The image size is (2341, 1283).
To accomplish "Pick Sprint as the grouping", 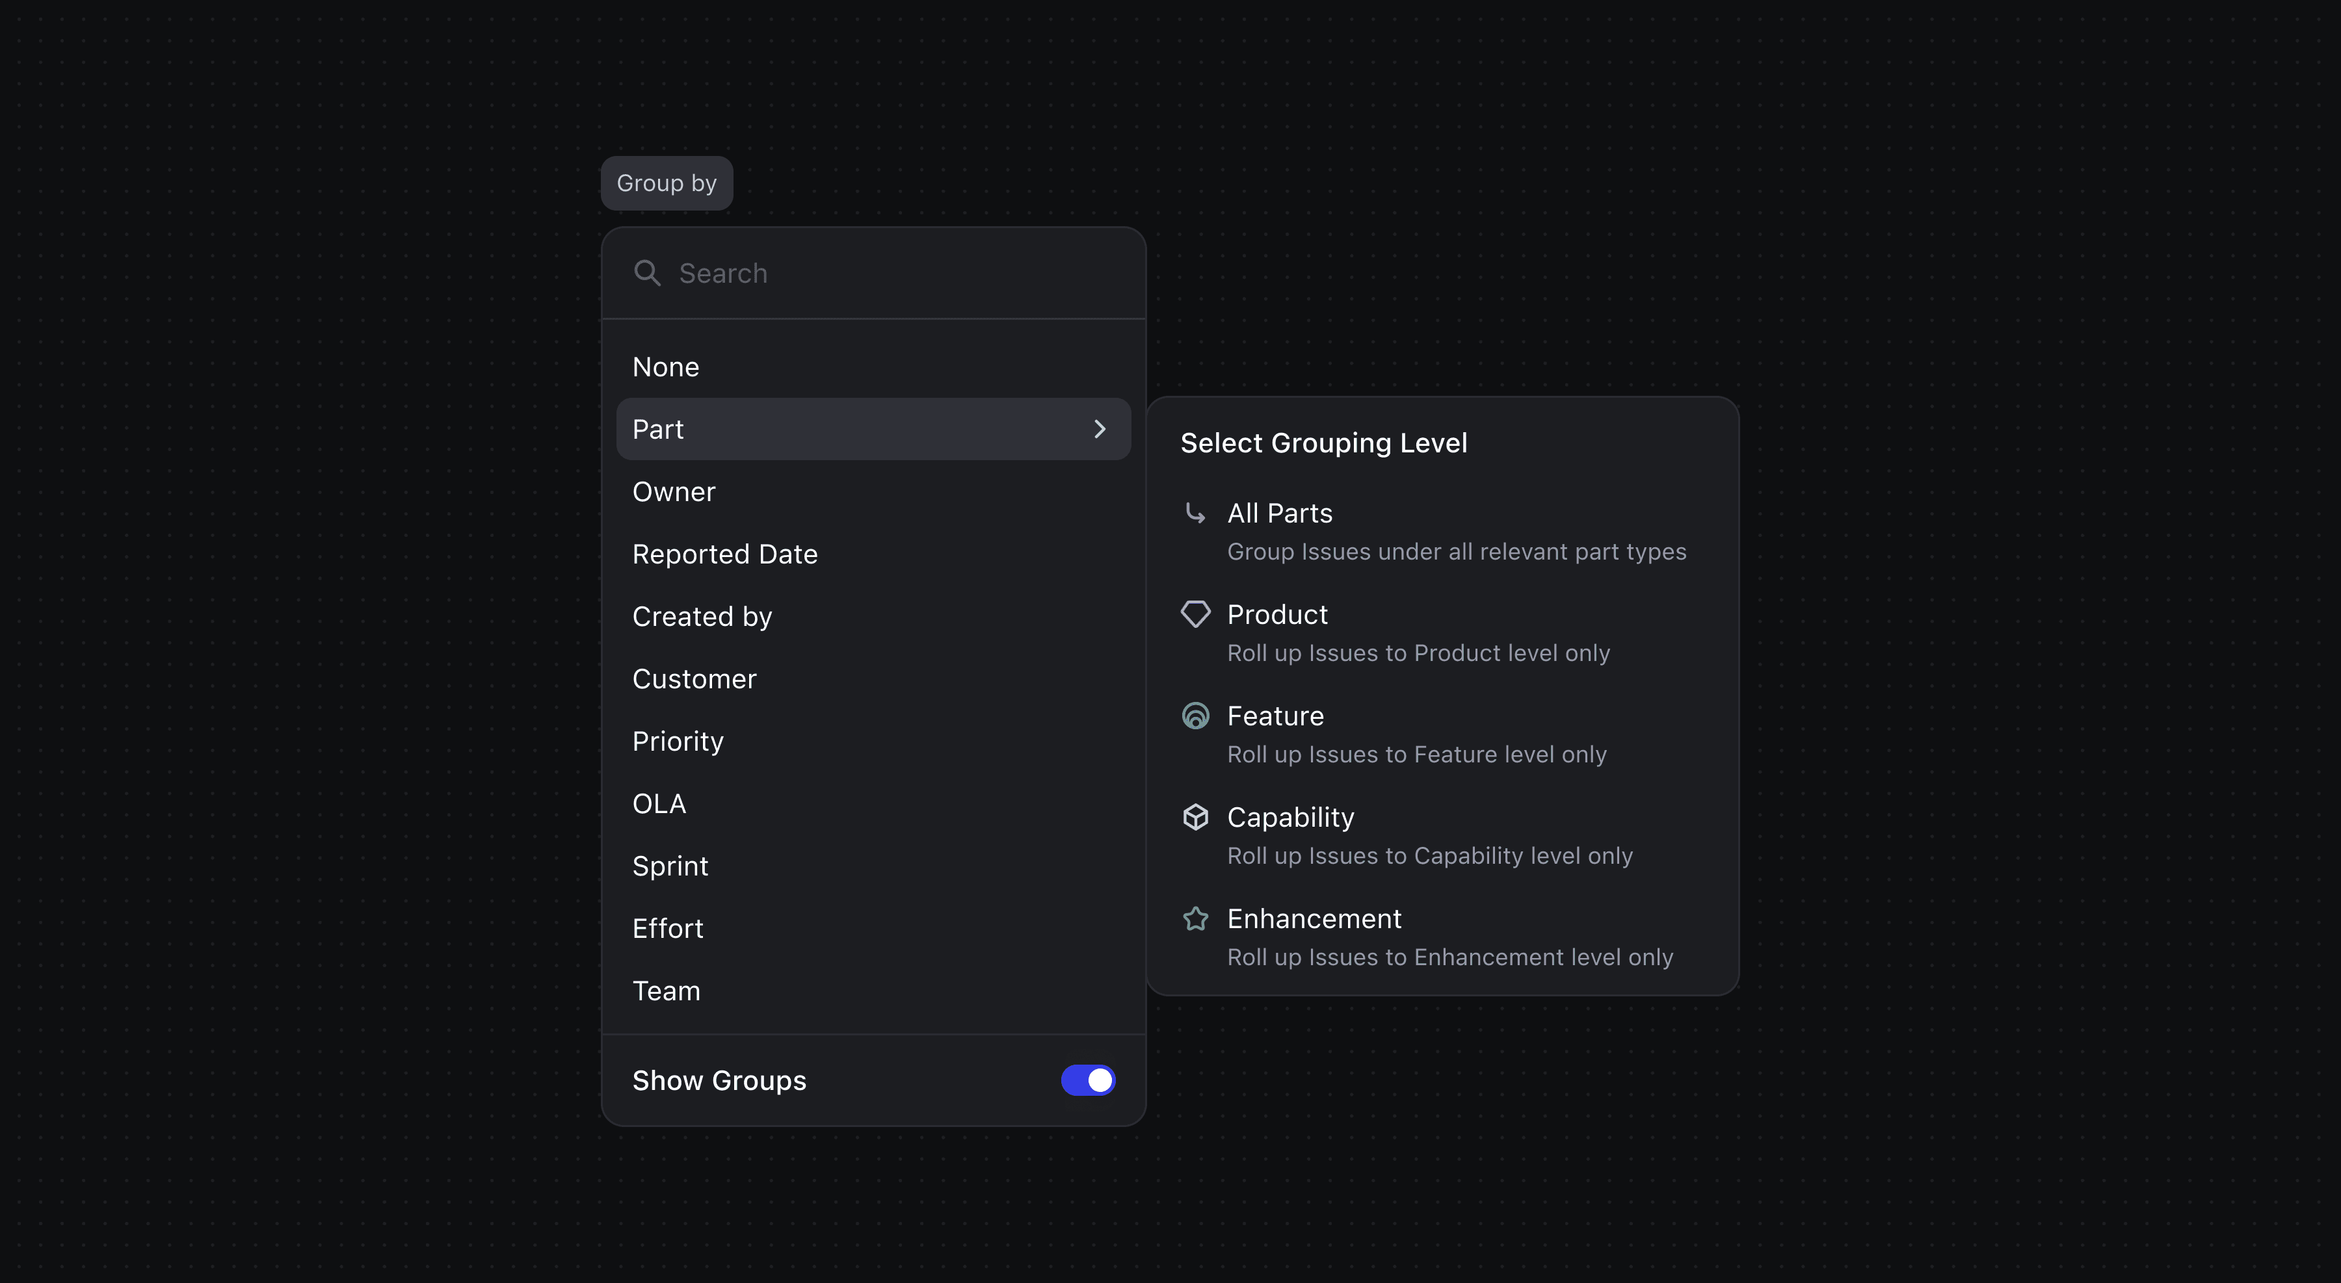I will (670, 866).
